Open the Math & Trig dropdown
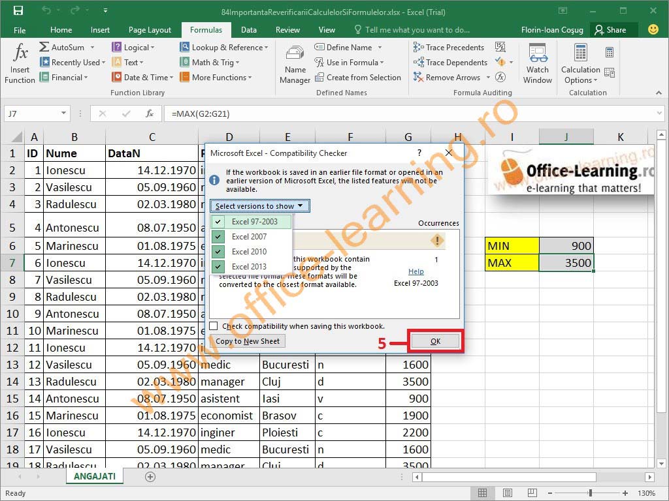The image size is (669, 501). (210, 62)
